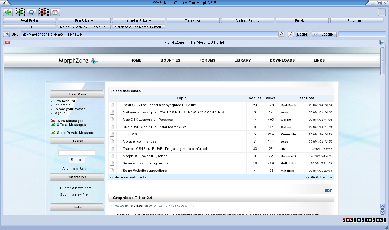Open the PPA bookmark
Screen dimensions: 389x230
29,27
